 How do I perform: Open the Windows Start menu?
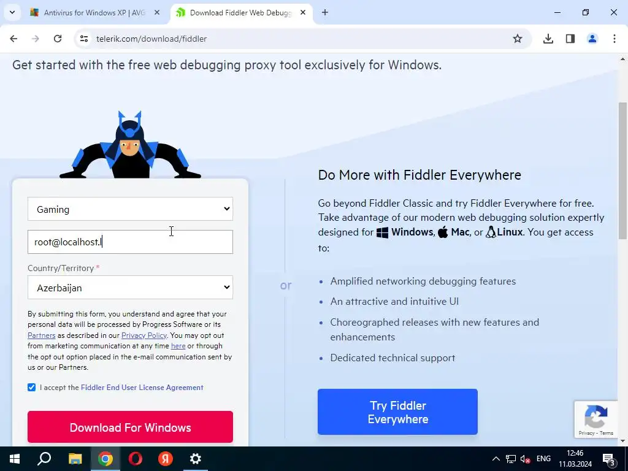point(15,459)
